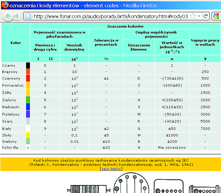The height and width of the screenshot is (193, 221).
Task: Click the Żółty color swatch
Action: 28,92
